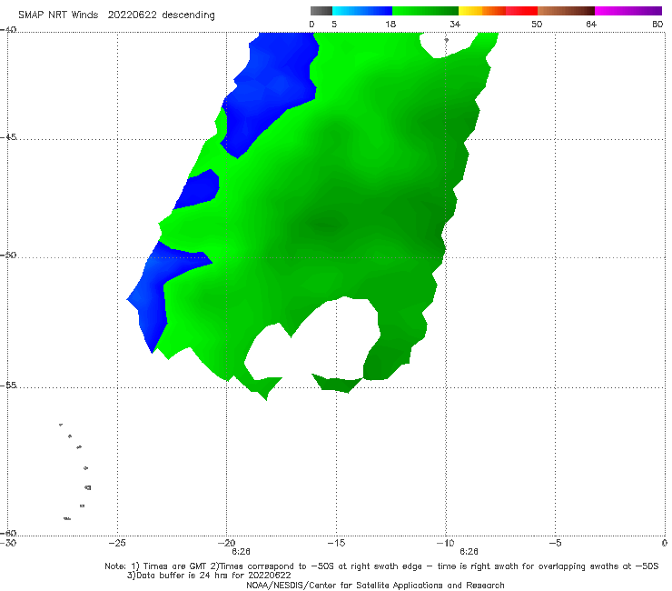672x591 pixels.
Task: Click the note '3)Data buffer is 24 hrs for 20220622'
Action: 209,576
